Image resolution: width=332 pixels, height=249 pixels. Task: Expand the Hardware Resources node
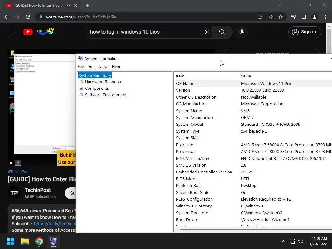[81, 82]
